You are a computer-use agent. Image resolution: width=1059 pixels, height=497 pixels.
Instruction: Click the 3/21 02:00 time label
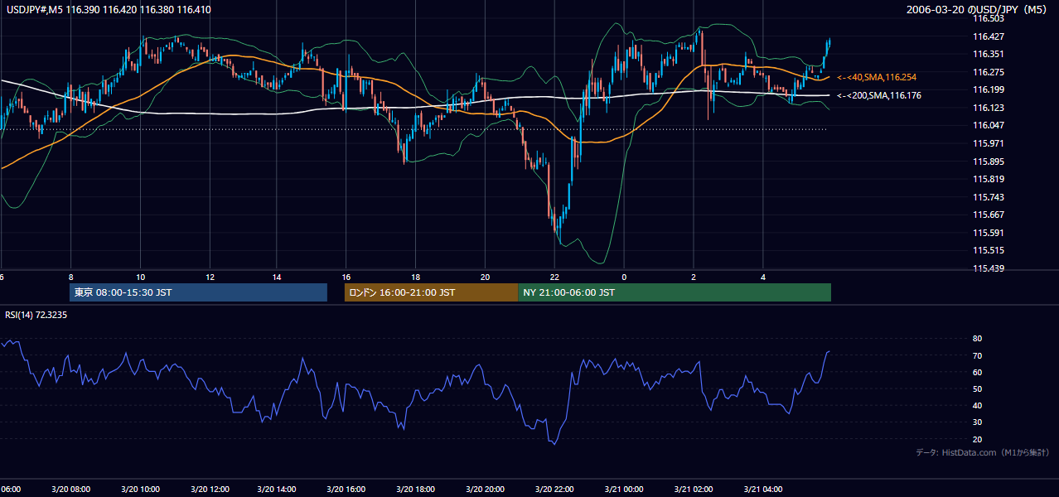tap(694, 490)
